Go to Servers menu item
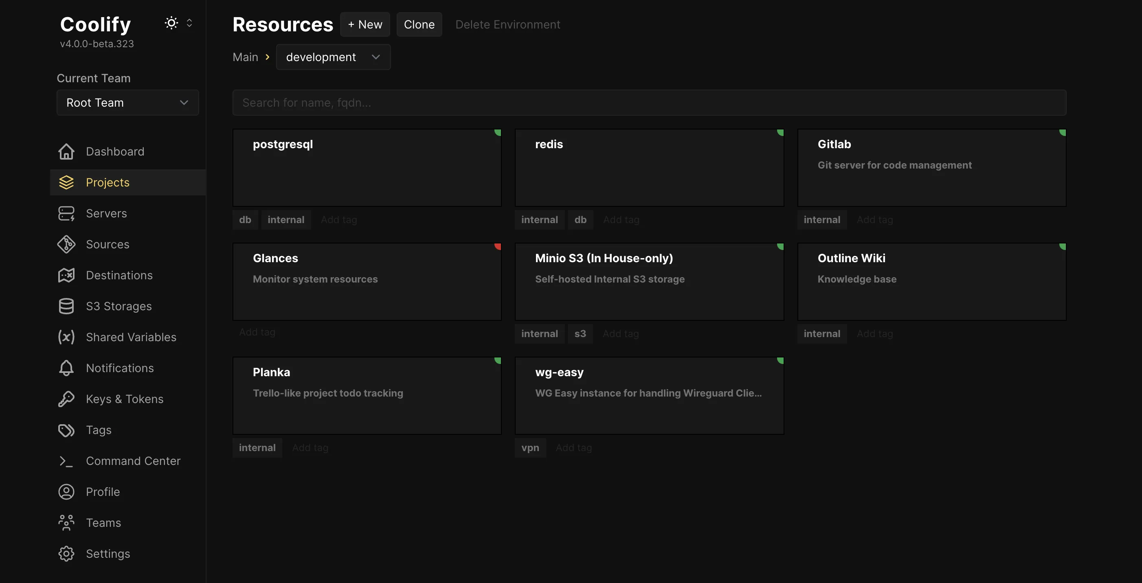This screenshot has width=1142, height=583. tap(127, 213)
